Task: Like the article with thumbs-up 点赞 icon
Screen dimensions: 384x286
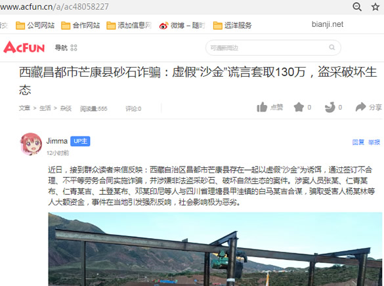Action: [x=270, y=107]
